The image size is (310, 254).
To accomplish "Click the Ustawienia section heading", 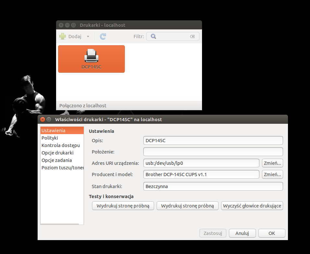I will point(101,131).
